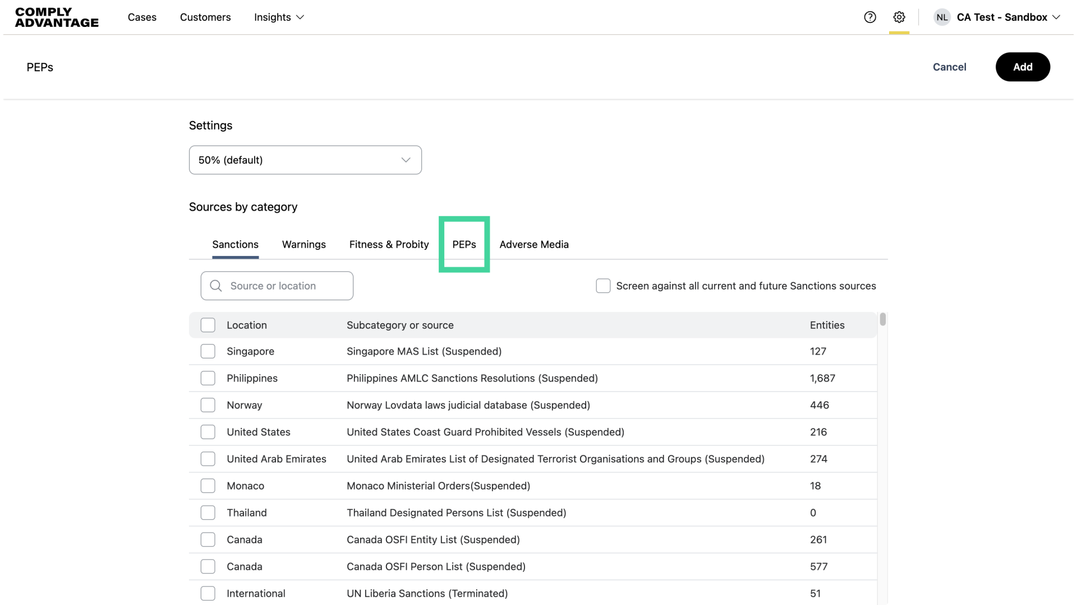Check the Monaco Ministerial Orders row

tap(208, 486)
